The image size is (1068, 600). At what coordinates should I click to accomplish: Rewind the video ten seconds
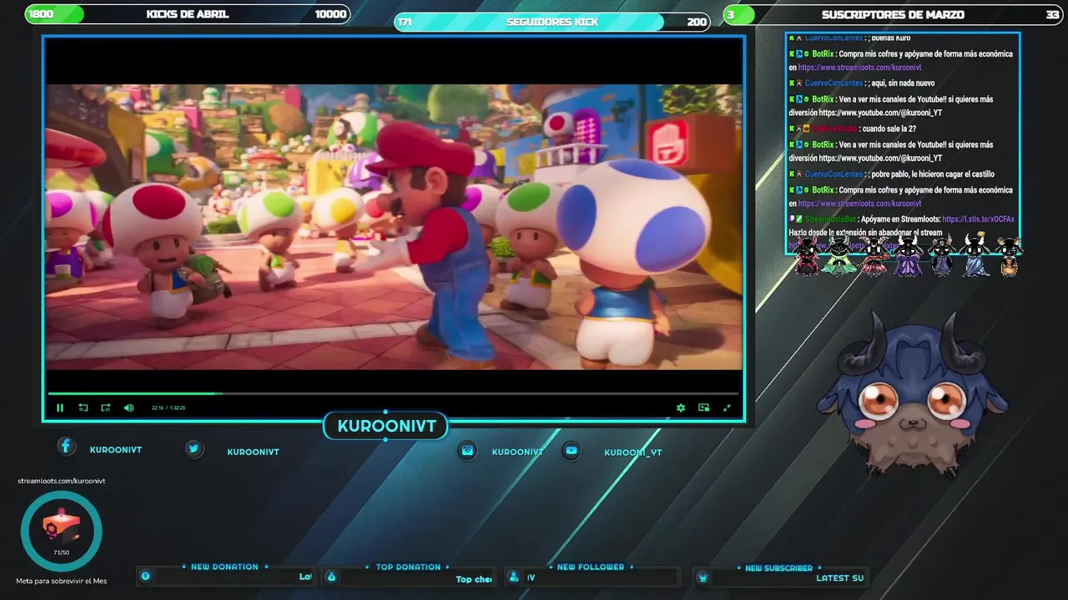[83, 407]
